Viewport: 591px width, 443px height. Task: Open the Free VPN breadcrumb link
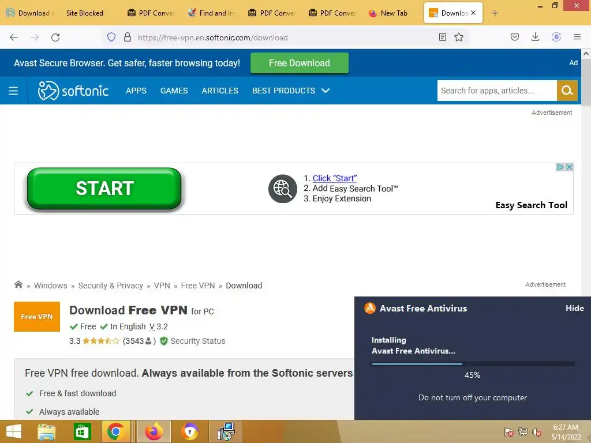198,286
